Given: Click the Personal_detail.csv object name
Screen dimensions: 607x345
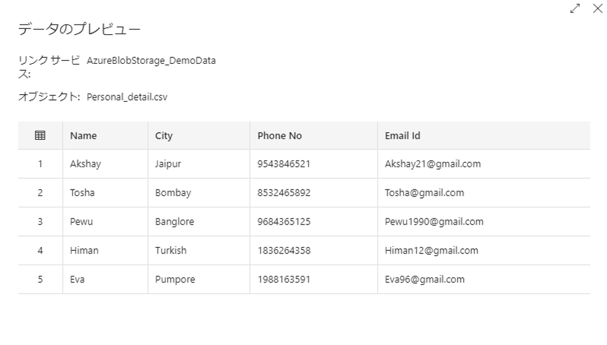Looking at the screenshot, I should click(x=127, y=97).
